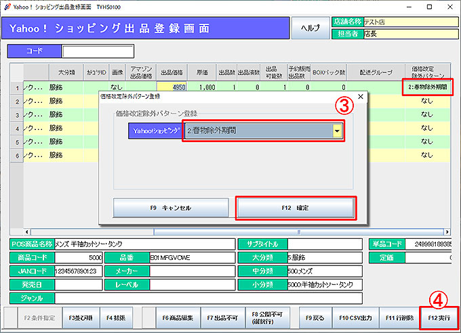Click the コード input field
This screenshot has height=333, width=461.
[x=98, y=51]
